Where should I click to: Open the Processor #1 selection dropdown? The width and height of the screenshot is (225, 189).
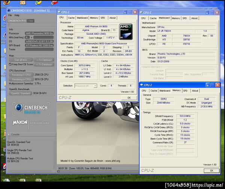tap(85, 86)
